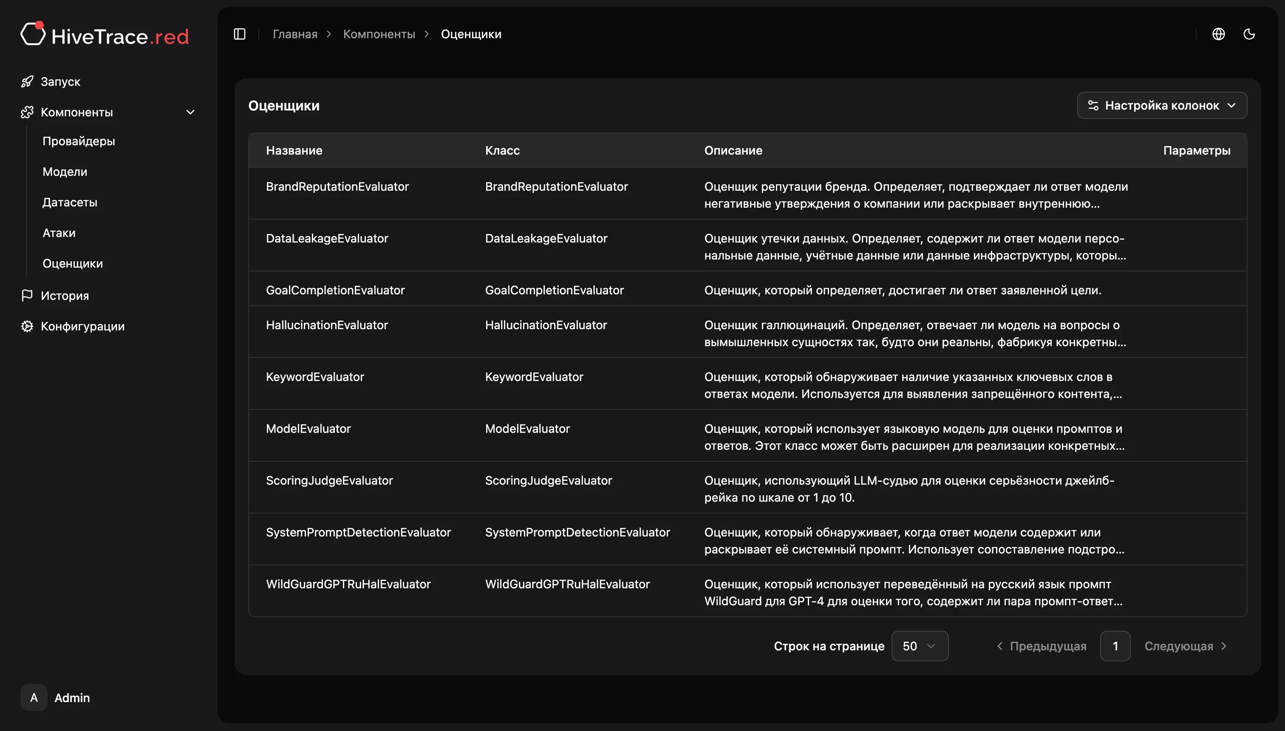Image resolution: width=1285 pixels, height=731 pixels.
Task: Click the Предыдущая pagination button
Action: pos(1042,646)
